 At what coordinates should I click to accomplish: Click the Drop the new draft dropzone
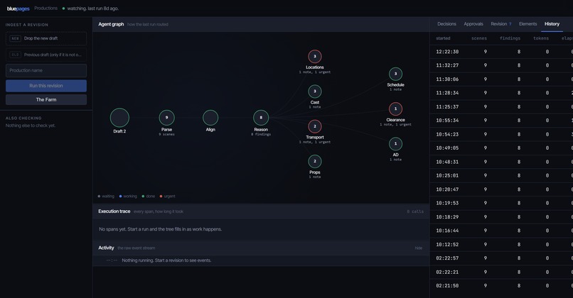46,38
